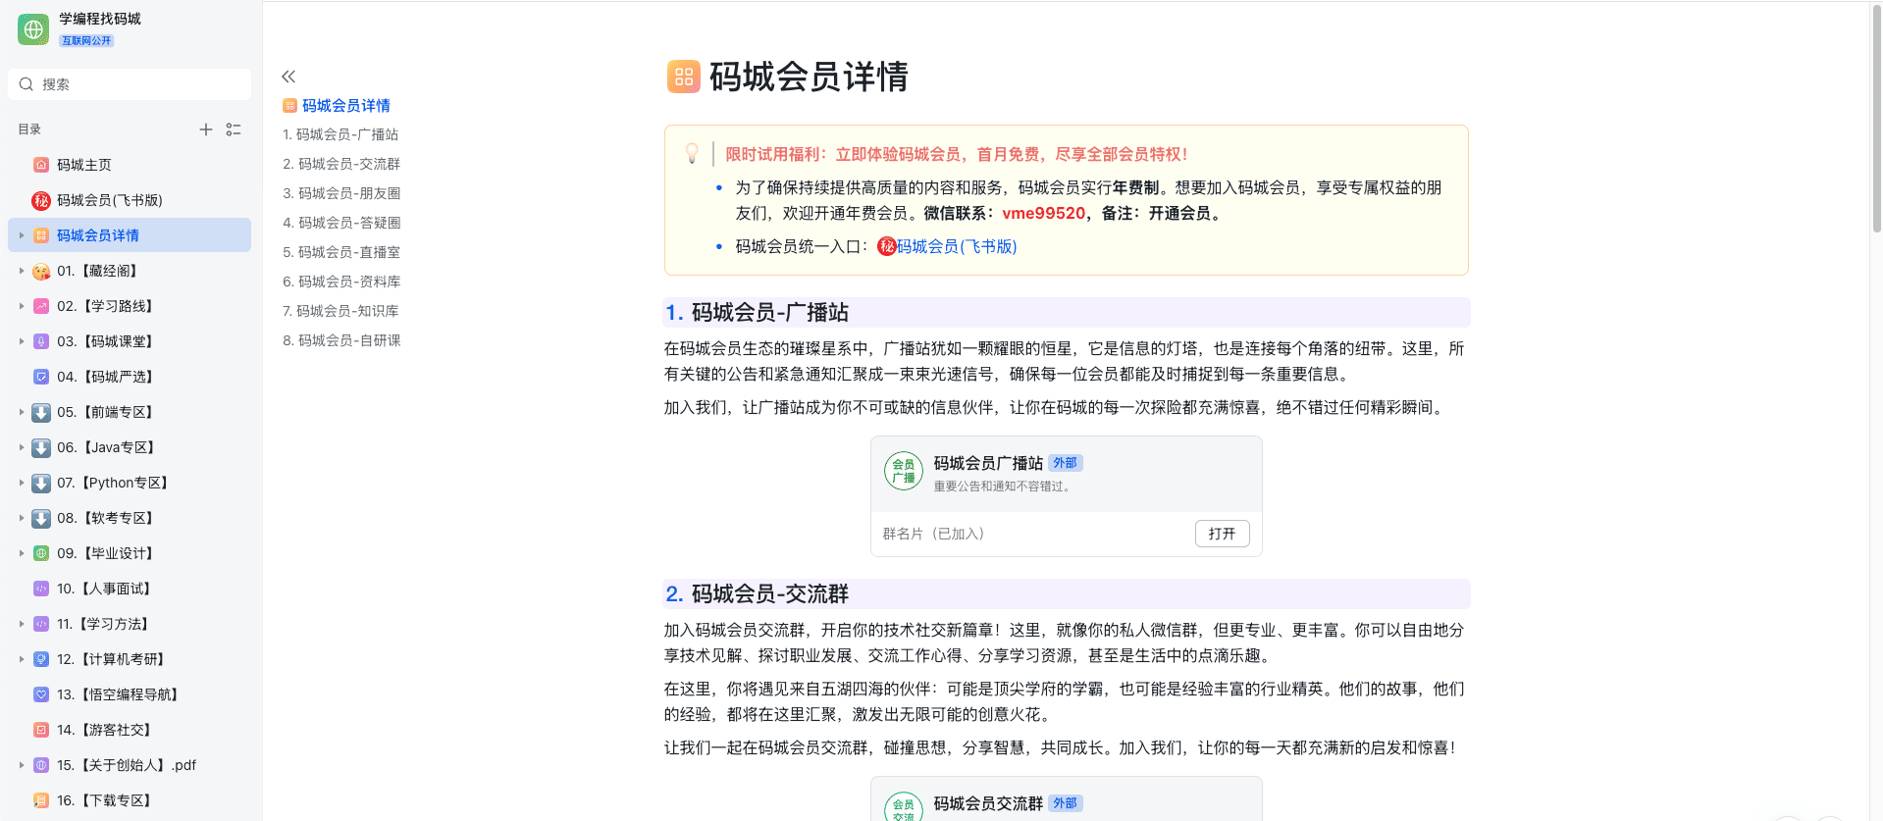
Task: Expand the 03.【码城课堂】 tree arrow
Action: point(22,341)
